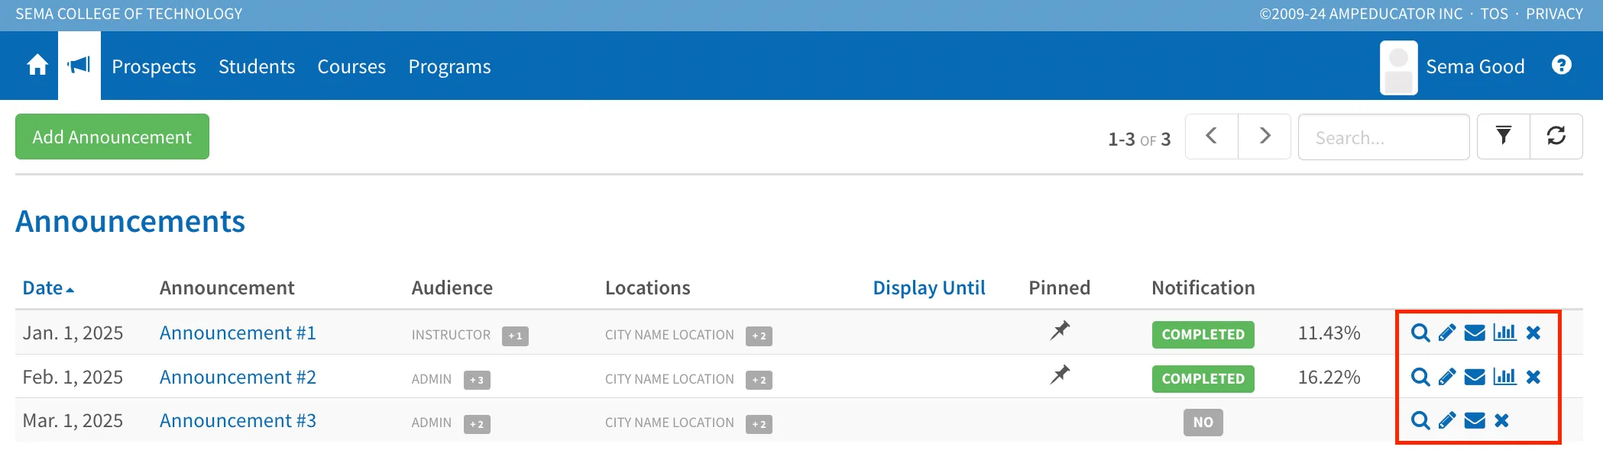The image size is (1603, 450).
Task: Expand the +2 locations badge for Announcement #1
Action: (759, 336)
